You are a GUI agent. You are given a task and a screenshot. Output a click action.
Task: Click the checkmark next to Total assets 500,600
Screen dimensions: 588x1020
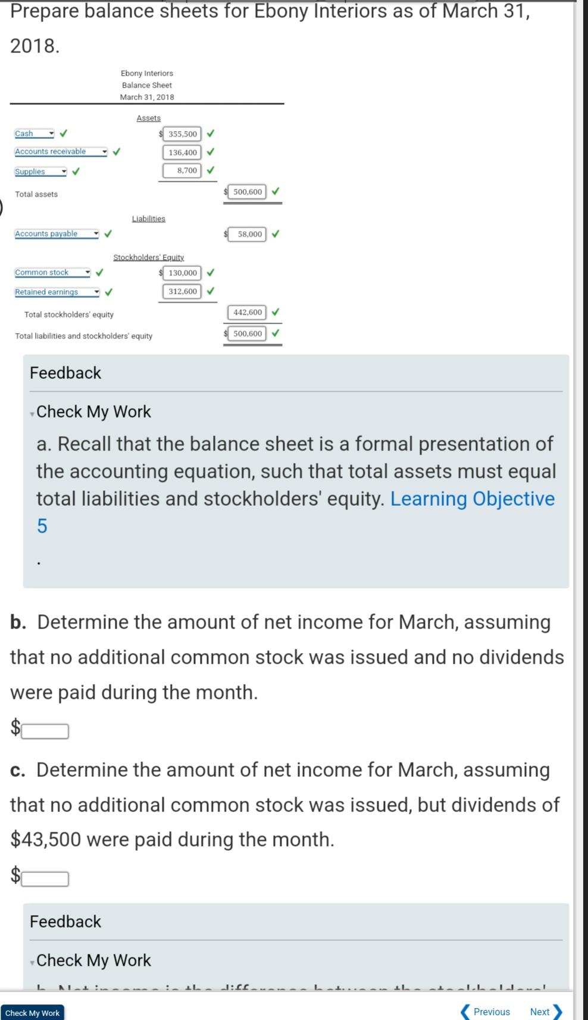click(276, 192)
